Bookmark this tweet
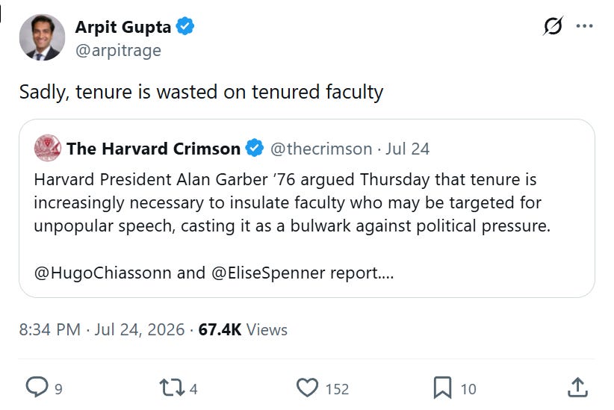The height and width of the screenshot is (410, 614). pos(442,388)
